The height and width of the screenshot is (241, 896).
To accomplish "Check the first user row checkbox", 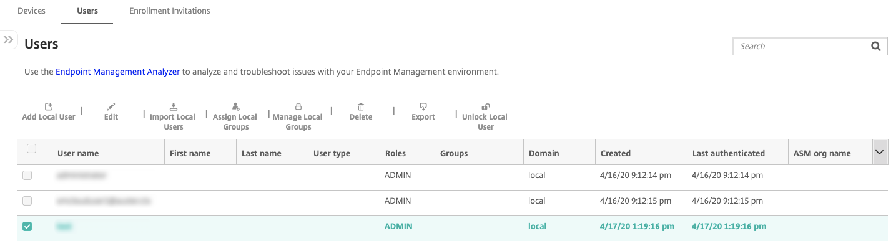I will tap(27, 176).
